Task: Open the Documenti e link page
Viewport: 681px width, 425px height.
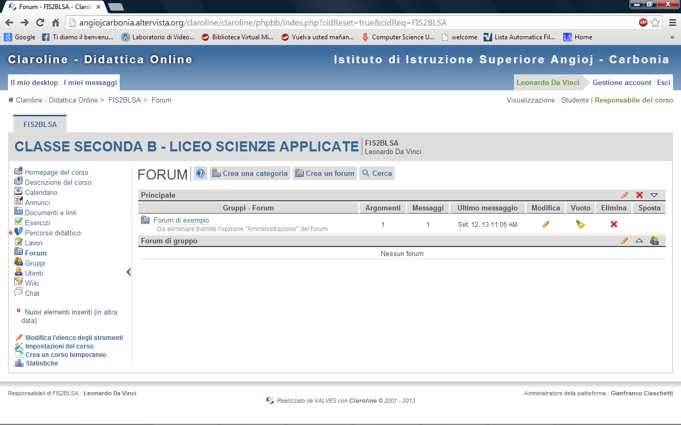Action: (51, 212)
